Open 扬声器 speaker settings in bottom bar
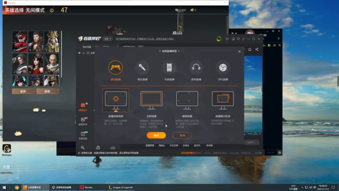 pos(209,146)
